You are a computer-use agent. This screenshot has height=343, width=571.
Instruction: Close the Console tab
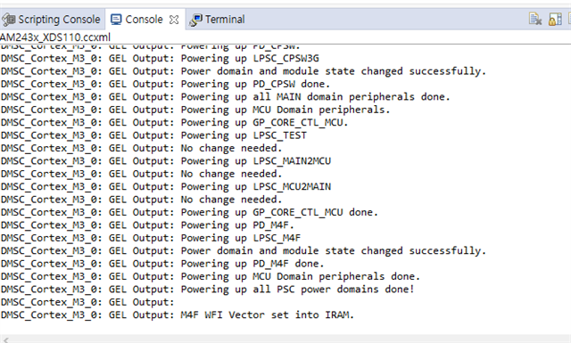coord(174,20)
